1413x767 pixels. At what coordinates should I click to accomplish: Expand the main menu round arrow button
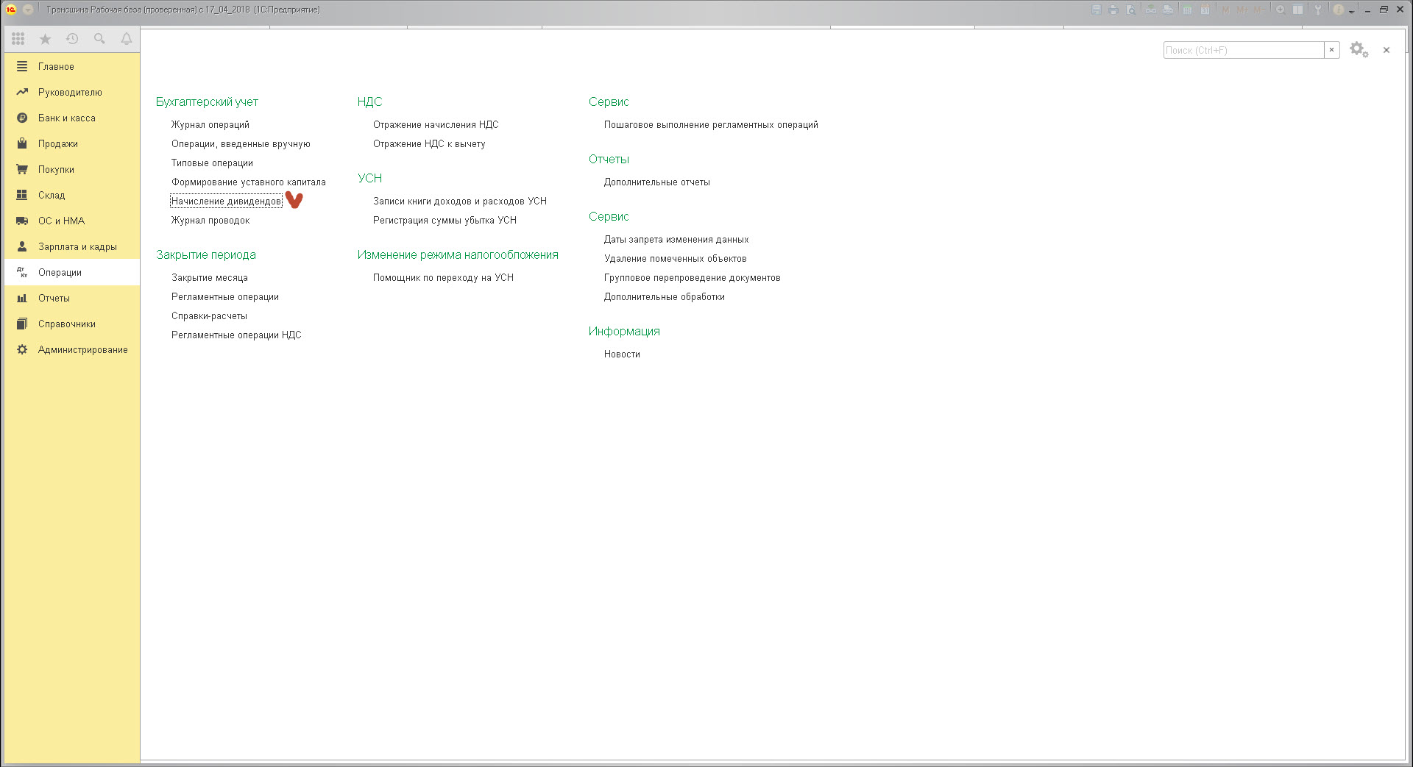tap(28, 10)
